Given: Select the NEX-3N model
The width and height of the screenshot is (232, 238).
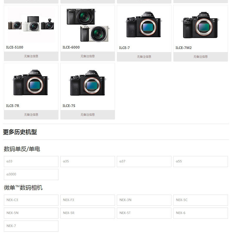Looking at the screenshot, I should pyautogui.click(x=144, y=200).
